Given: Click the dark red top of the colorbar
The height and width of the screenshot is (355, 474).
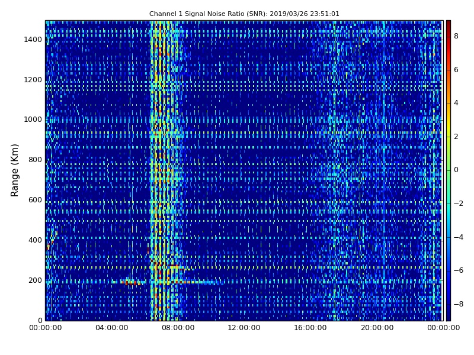Looking at the screenshot, I should 449,25.
